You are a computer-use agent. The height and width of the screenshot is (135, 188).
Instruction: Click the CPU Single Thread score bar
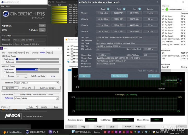click(38, 59)
